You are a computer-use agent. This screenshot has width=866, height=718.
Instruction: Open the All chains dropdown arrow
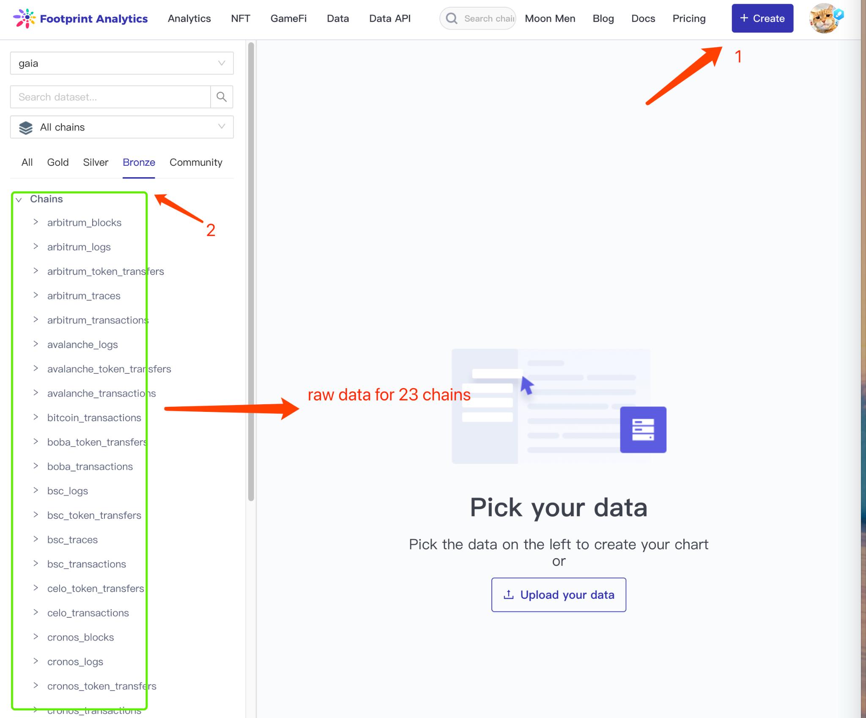pos(221,127)
